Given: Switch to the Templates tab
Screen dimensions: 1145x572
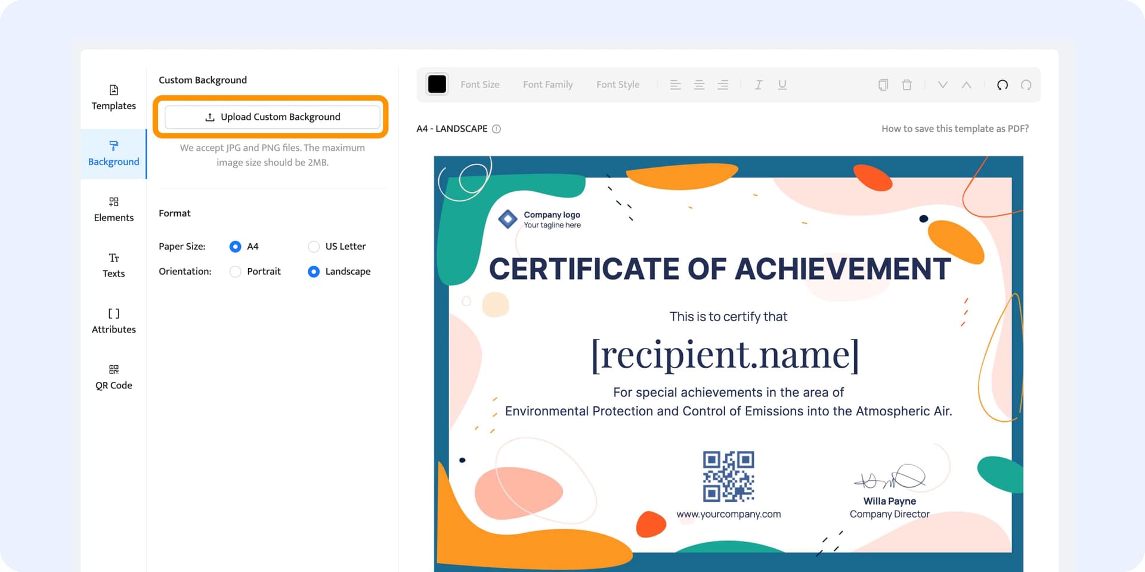Looking at the screenshot, I should coord(113,98).
